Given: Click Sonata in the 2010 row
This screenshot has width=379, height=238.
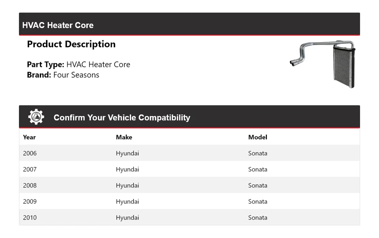Looking at the screenshot, I should [x=257, y=218].
